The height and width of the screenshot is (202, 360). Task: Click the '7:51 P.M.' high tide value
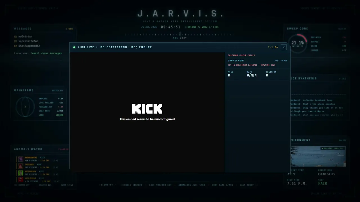[297, 183]
